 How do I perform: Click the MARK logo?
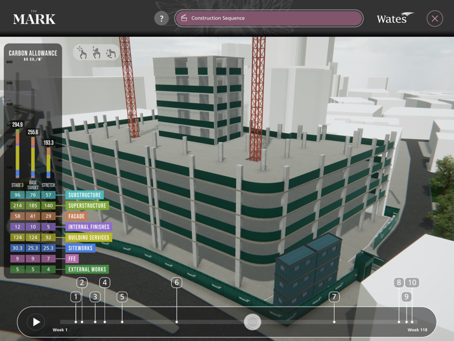coord(34,18)
